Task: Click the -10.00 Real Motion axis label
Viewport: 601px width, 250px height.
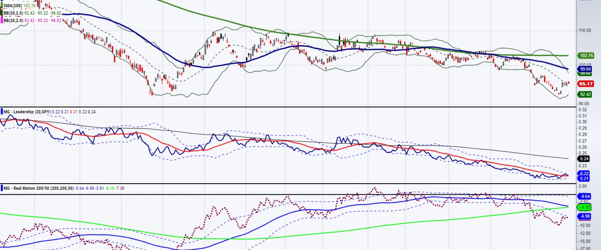Action: point(584,225)
